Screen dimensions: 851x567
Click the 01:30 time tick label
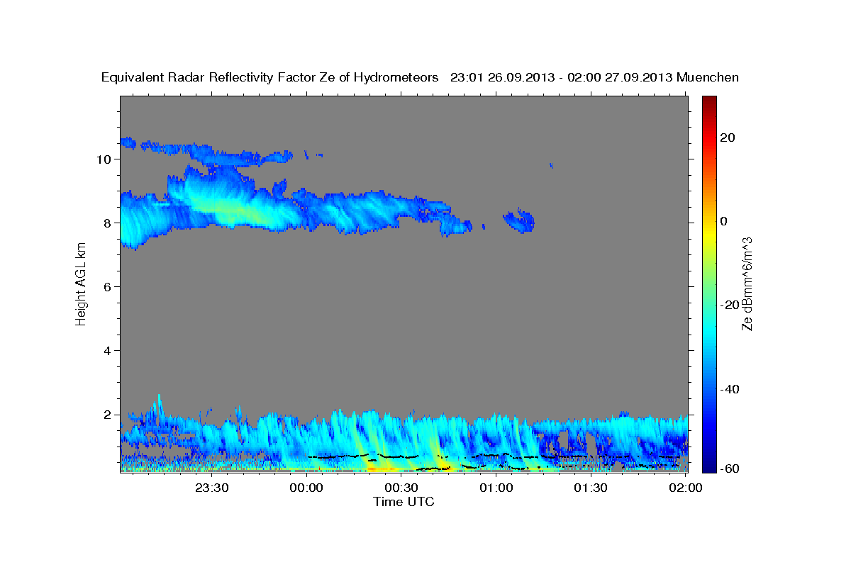(591, 488)
